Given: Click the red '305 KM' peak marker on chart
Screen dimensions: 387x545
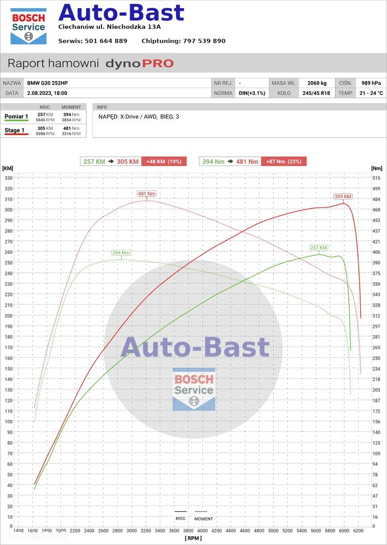Looking at the screenshot, I should [343, 196].
